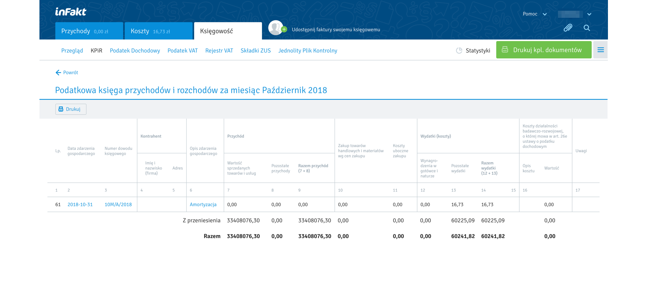Click the back arrow icon
This screenshot has height=298, width=647.
58,73
